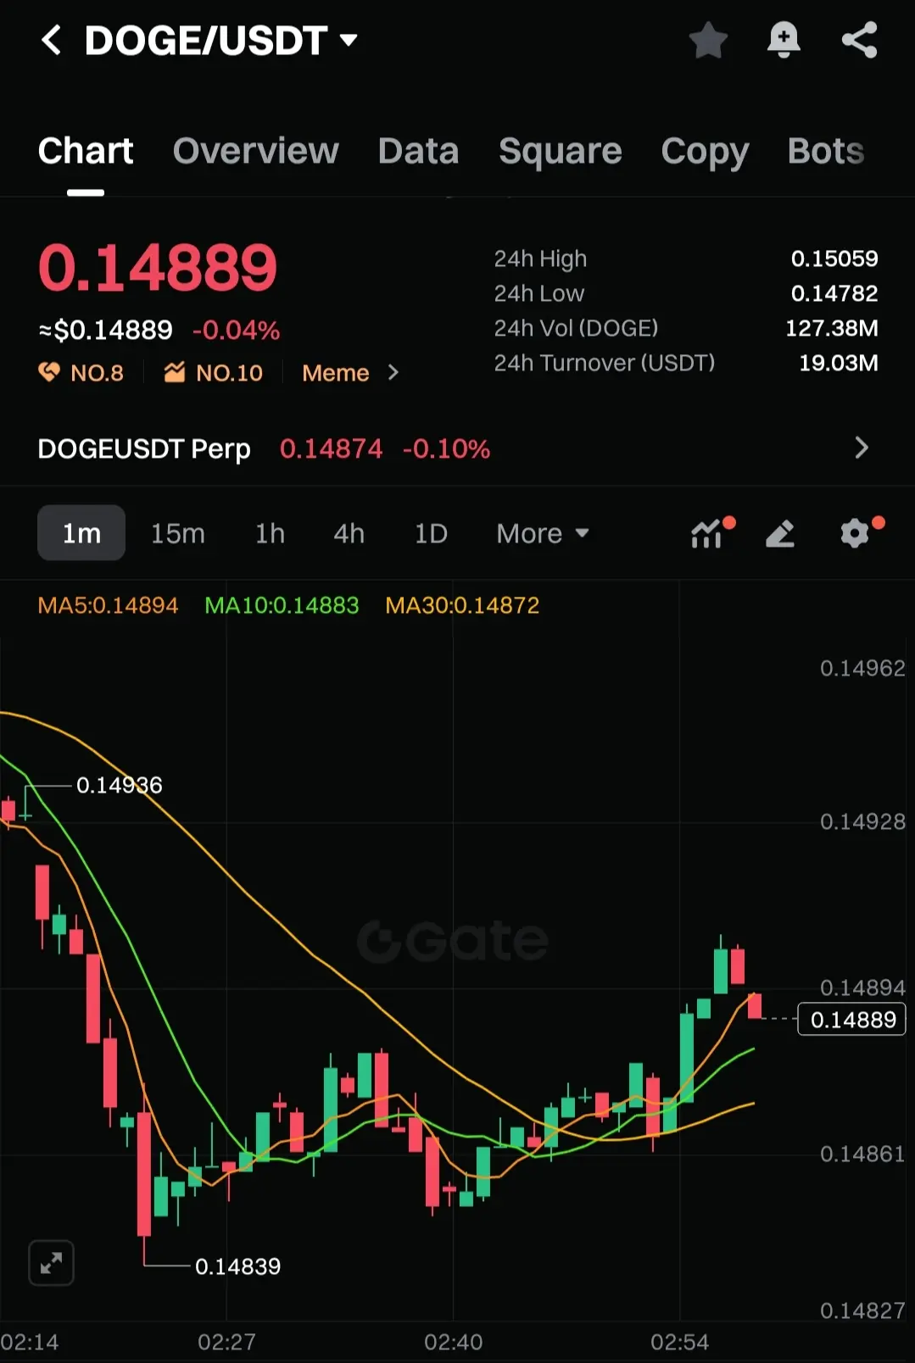Add DOGE/USDT to favorites star
Screen dimensions: 915x1363
(x=708, y=40)
